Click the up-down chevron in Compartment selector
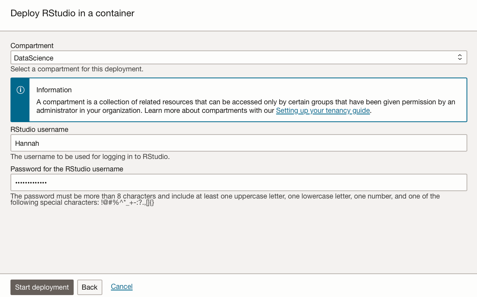Viewport: 477px width, 297px height. pyautogui.click(x=460, y=57)
